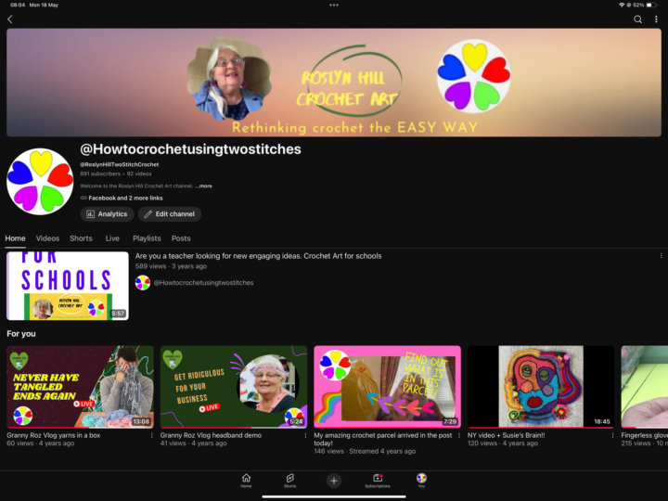Play the crochet parcel video thumbnail

[x=387, y=386]
